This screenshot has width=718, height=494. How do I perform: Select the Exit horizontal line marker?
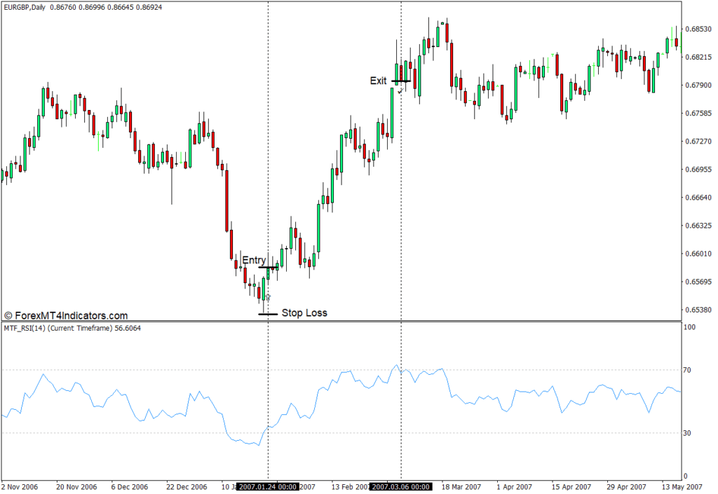point(400,81)
